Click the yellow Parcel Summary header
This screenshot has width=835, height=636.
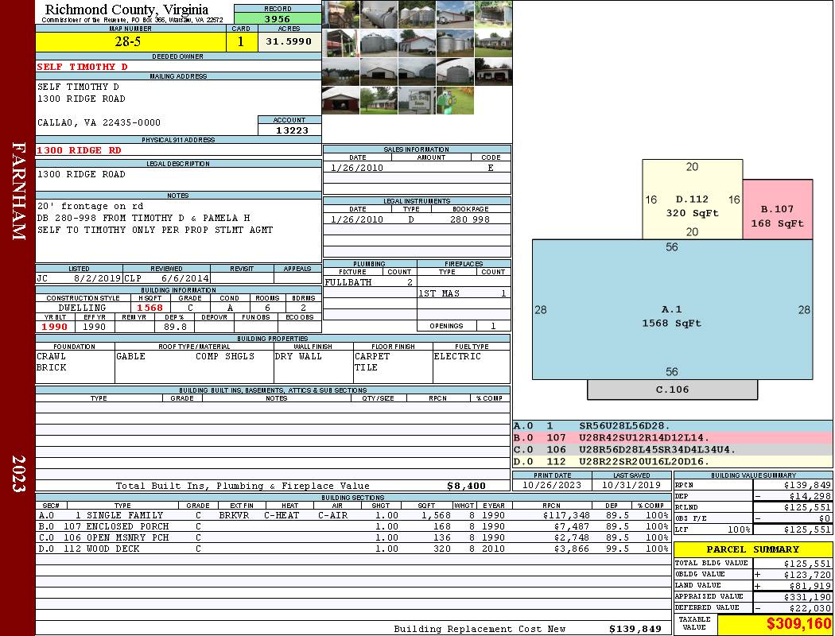(752, 549)
